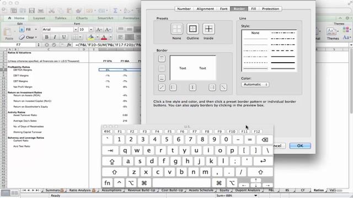Click the Name Box showing F7
This screenshot has width=353, height=198.
click(x=18, y=45)
